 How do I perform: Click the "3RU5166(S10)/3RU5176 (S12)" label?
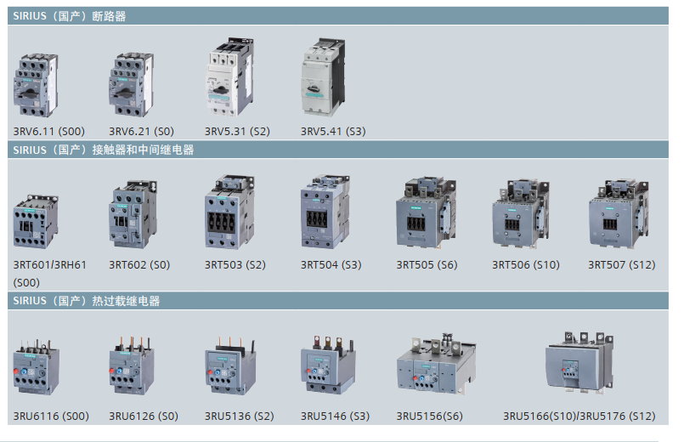[x=579, y=416]
